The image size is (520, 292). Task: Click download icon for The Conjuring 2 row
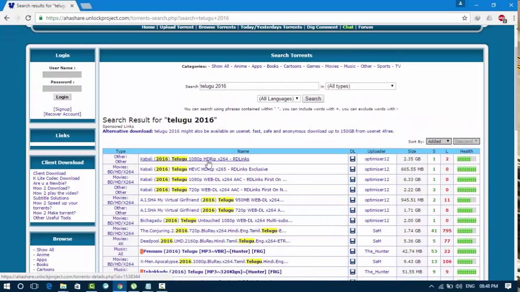tap(352, 231)
